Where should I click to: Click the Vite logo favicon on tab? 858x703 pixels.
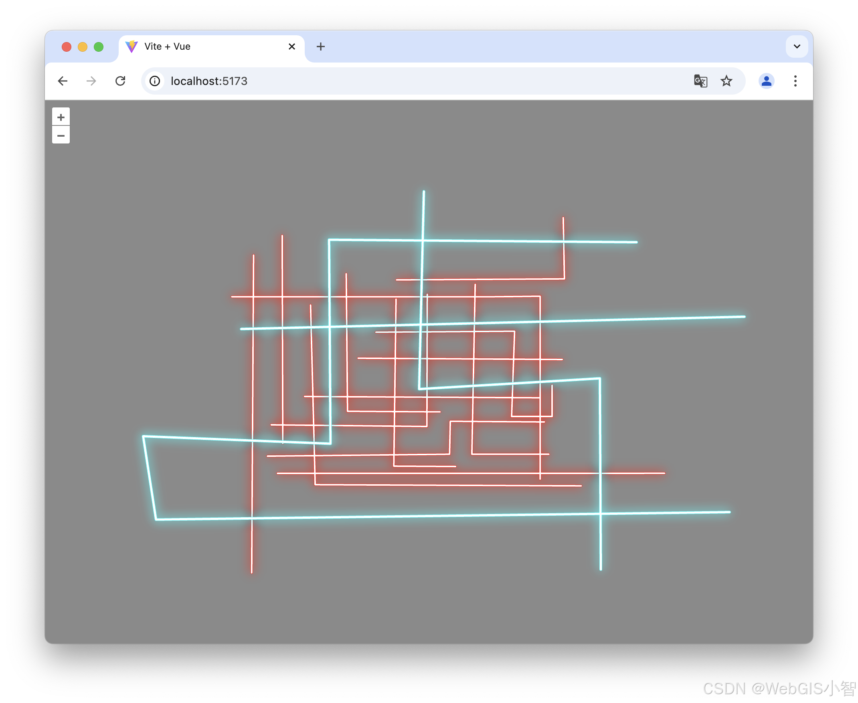[x=132, y=46]
